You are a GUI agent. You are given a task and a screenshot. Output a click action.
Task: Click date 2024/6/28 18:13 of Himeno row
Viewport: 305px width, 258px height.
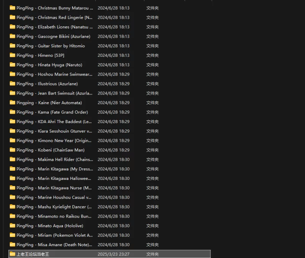click(113, 55)
